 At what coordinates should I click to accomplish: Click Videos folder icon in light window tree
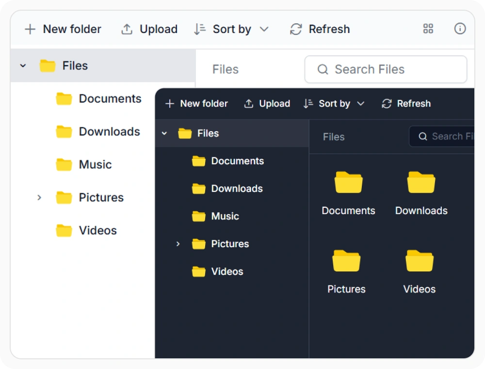pyautogui.click(x=64, y=230)
